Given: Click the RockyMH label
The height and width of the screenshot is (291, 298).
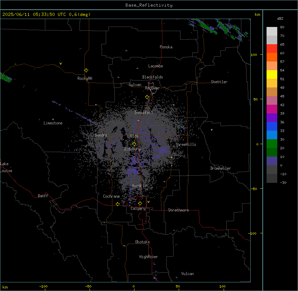Looking at the screenshot, I should tap(85, 78).
